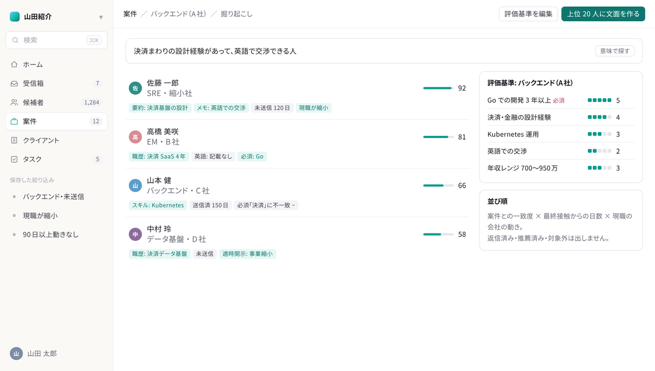Click the teal workspace logo beside 山田紹介
Screen dimensions: 655x371
(x=15, y=17)
